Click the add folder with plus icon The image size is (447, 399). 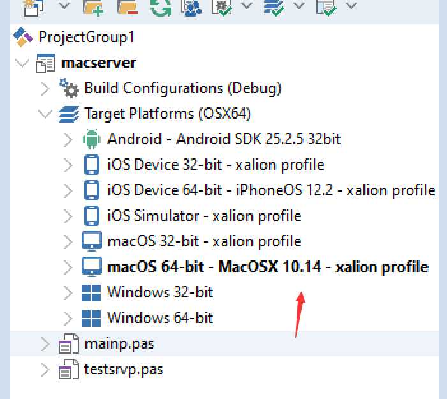[x=93, y=6]
